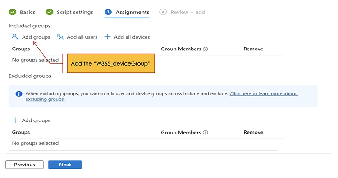Click the step 3 circle icon
Viewport: 338px width, 178px height.
pos(108,12)
